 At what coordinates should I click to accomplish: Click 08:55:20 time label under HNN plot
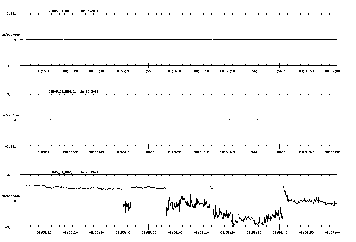pyautogui.click(x=70, y=152)
